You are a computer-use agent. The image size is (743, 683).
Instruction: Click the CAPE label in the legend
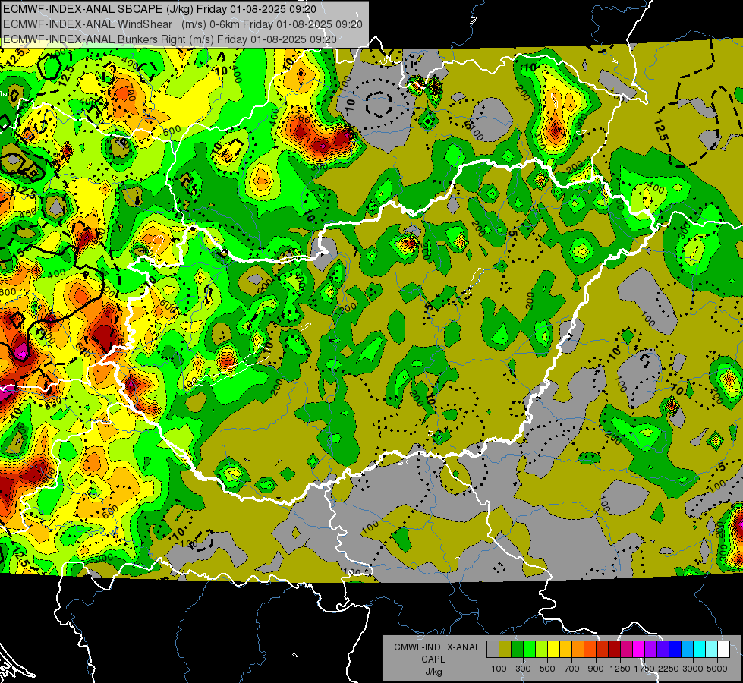point(433,659)
